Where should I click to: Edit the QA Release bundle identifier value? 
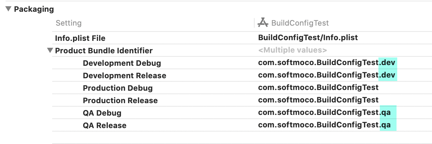coord(326,125)
